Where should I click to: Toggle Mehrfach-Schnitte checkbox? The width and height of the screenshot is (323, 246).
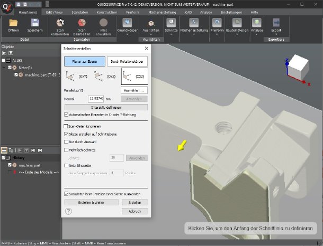point(66,150)
